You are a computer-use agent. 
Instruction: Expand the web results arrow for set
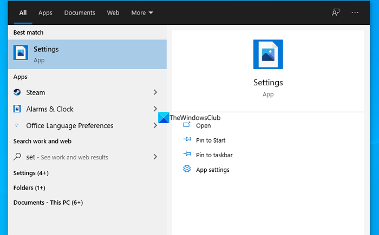(155, 157)
